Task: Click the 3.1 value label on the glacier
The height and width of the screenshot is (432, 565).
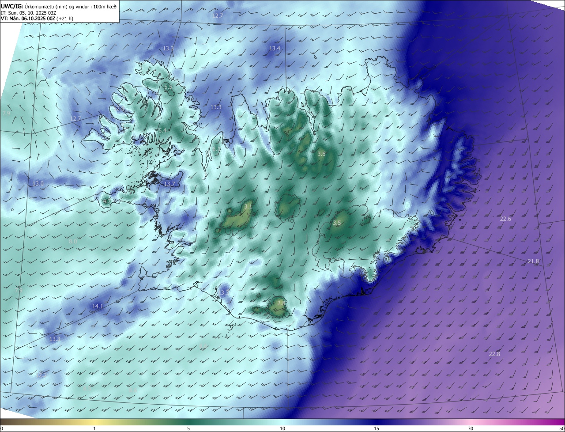Action: point(248,206)
